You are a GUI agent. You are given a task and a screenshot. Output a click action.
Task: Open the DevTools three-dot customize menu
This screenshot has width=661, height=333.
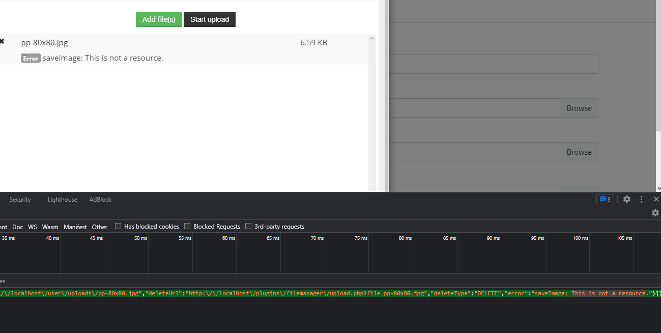641,199
